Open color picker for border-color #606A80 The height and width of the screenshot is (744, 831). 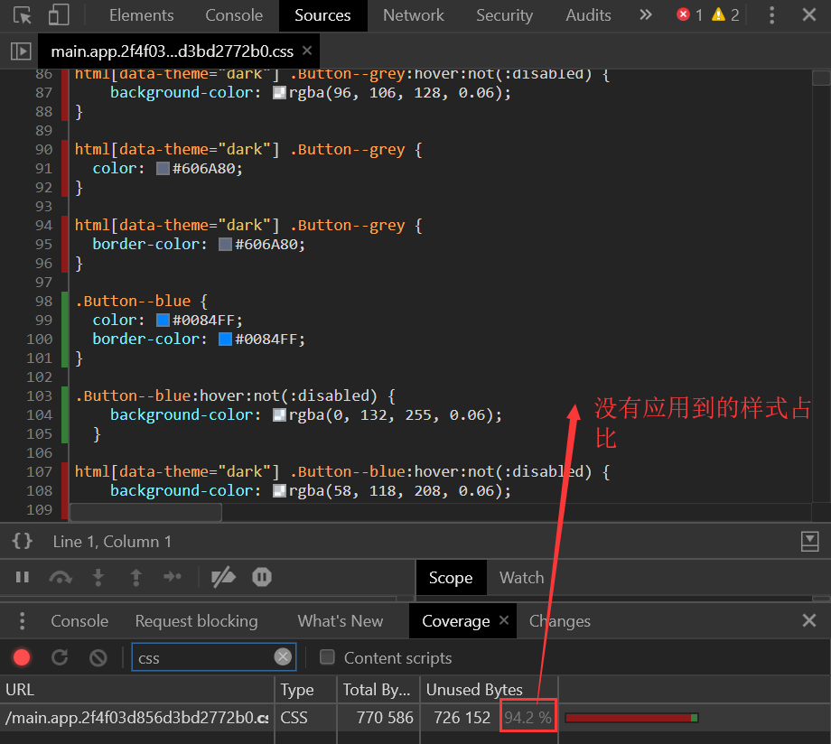point(225,245)
